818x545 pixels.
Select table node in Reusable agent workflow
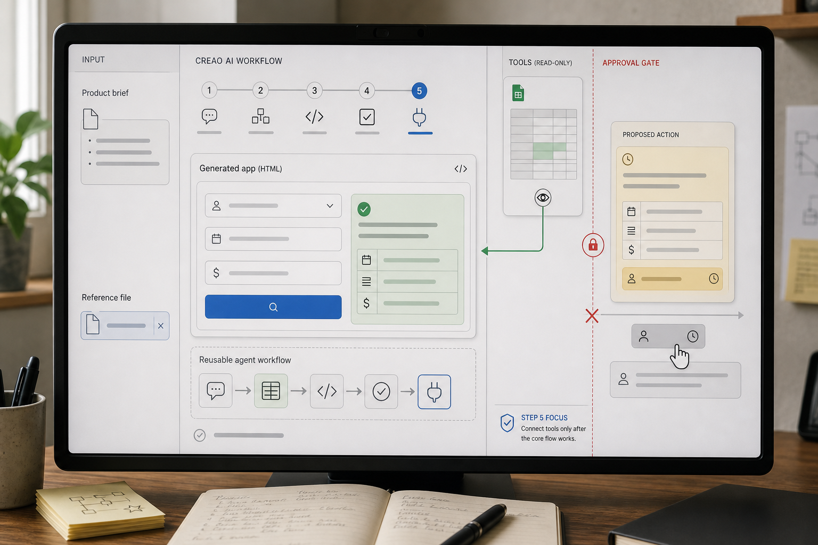click(271, 391)
